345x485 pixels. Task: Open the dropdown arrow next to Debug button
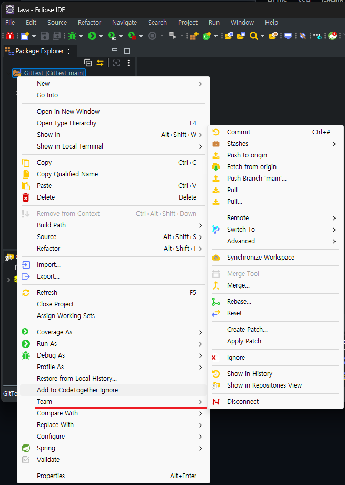point(81,36)
